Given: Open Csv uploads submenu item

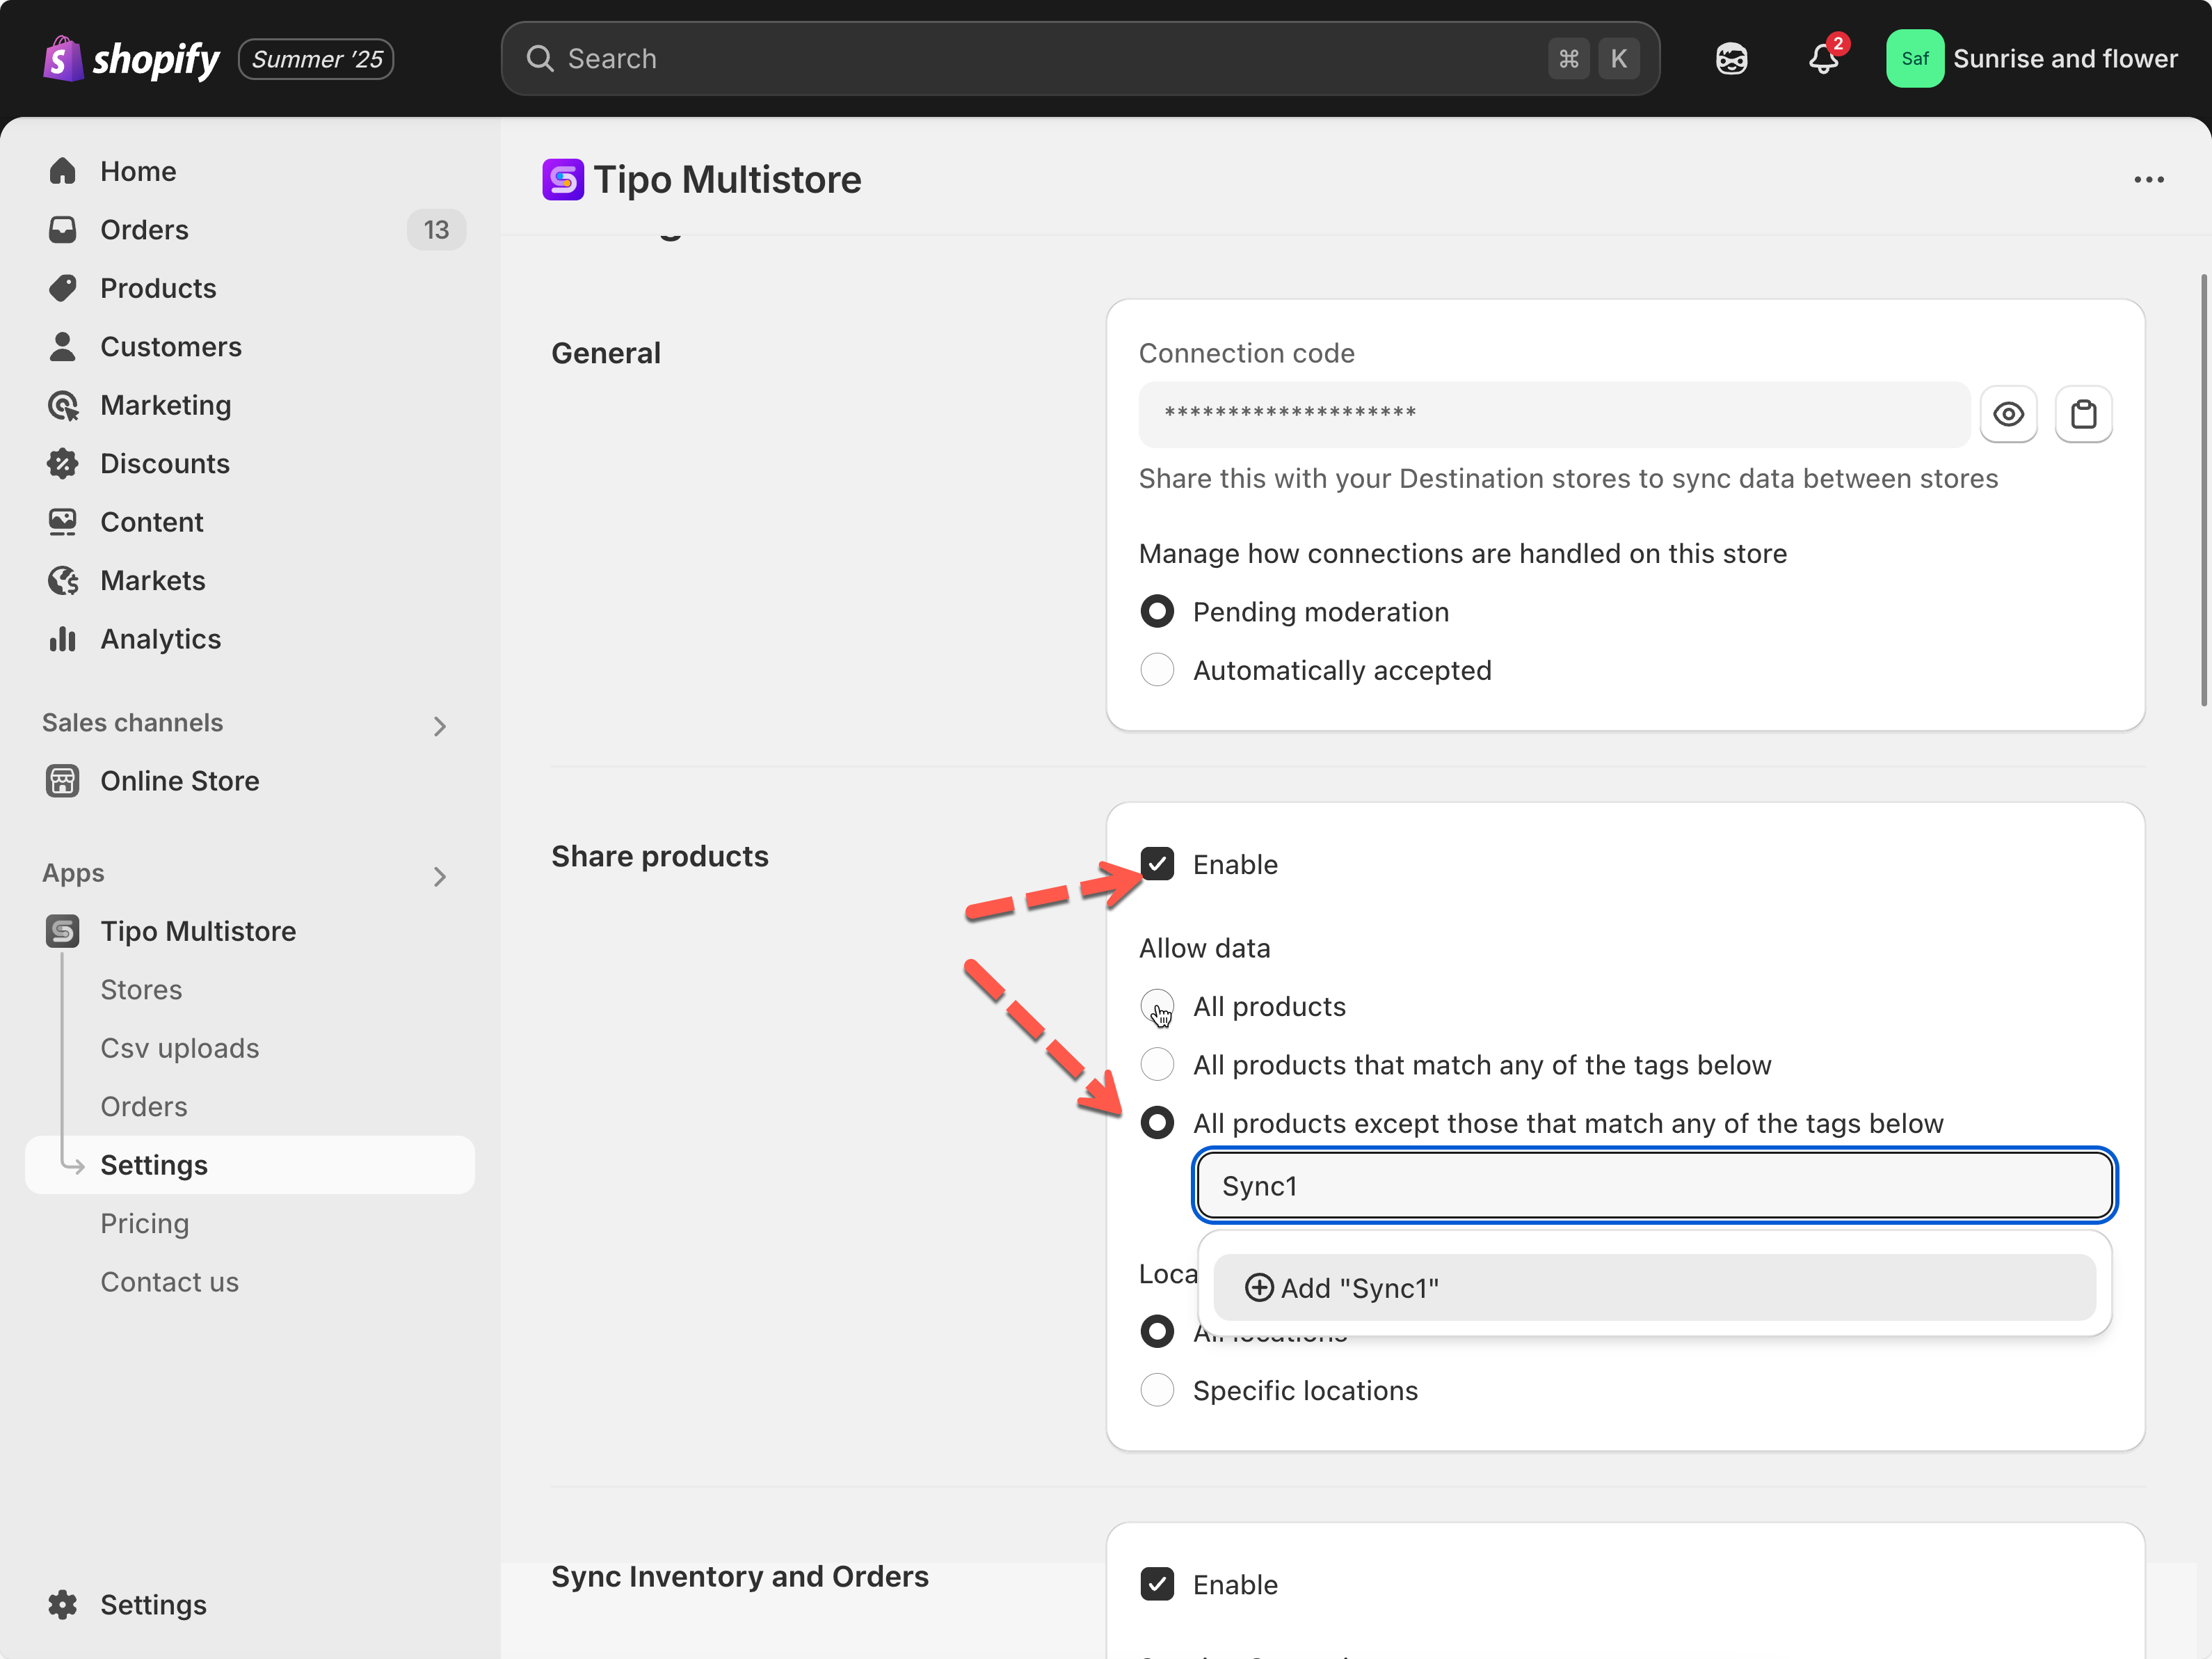Looking at the screenshot, I should coord(179,1047).
